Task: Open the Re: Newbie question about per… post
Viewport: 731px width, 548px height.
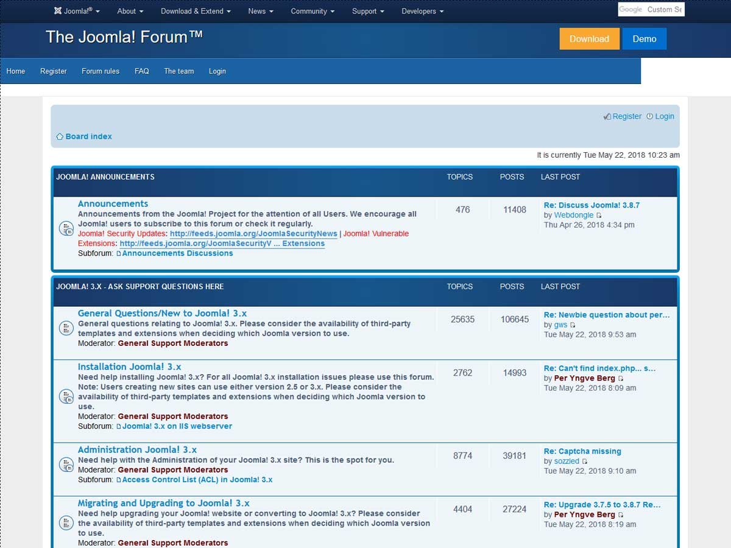Action: (x=607, y=315)
